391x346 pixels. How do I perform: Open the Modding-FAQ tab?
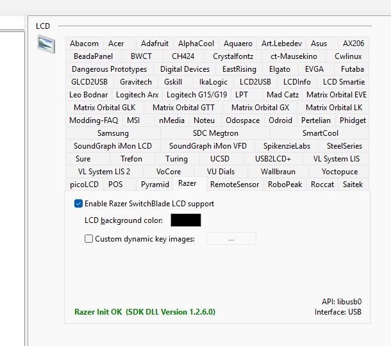(94, 120)
